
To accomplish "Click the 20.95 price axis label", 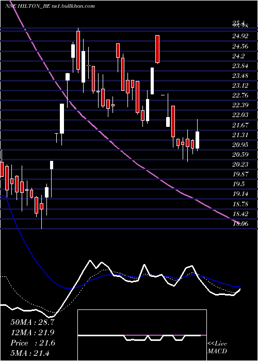I will point(240,145).
